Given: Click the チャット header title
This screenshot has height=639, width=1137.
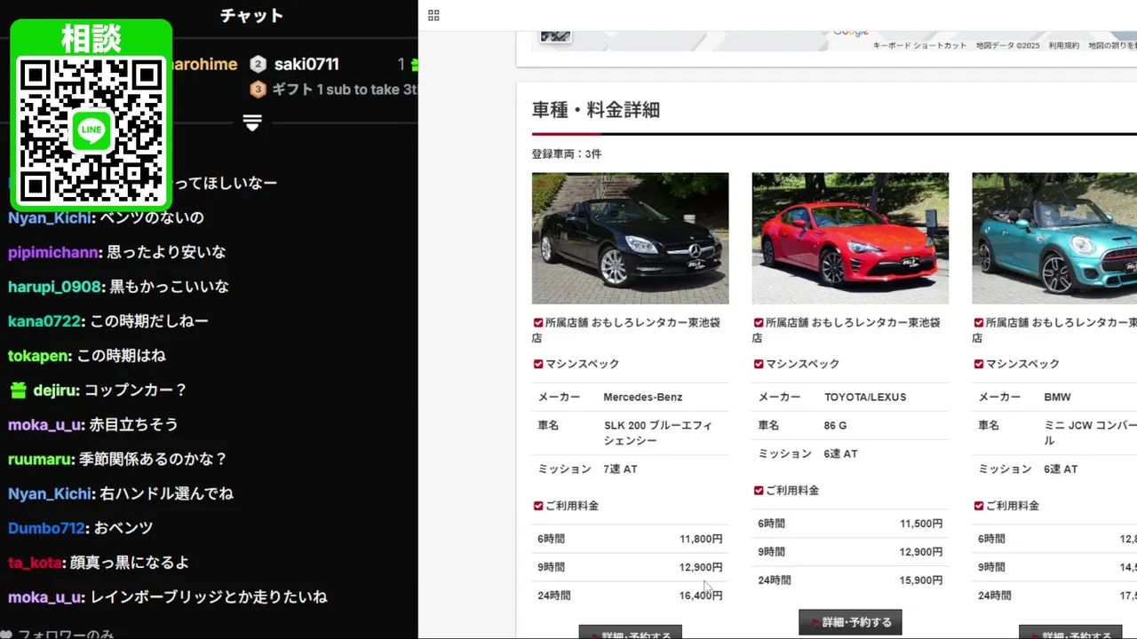Looking at the screenshot, I should point(251,16).
